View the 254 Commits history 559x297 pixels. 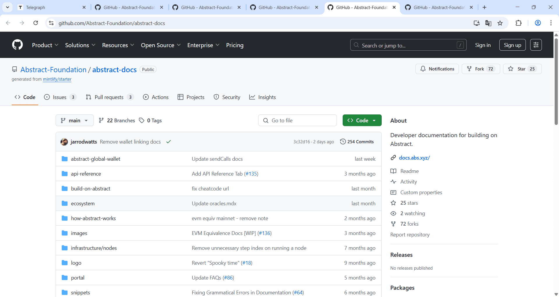(x=357, y=142)
